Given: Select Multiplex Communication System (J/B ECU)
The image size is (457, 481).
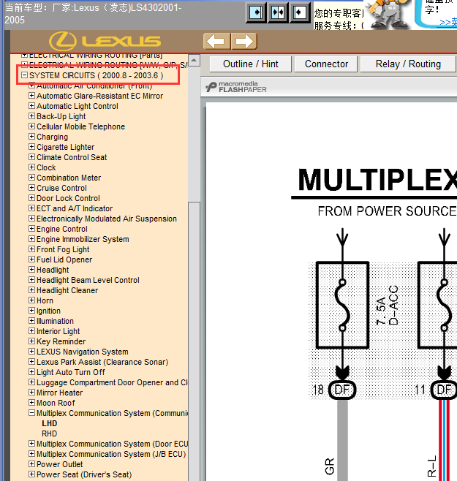Looking at the screenshot, I should tap(111, 454).
